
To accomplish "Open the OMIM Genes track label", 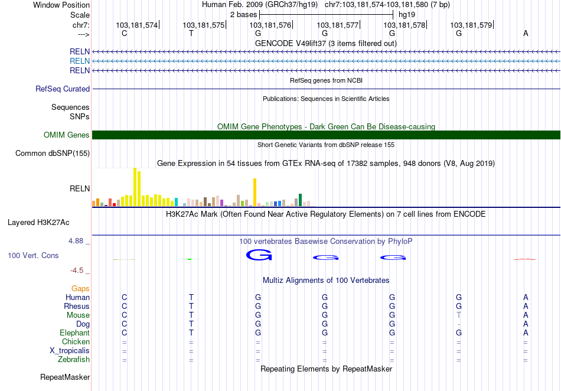I will (67, 135).
